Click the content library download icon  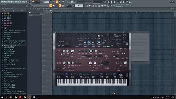[130, 2]
